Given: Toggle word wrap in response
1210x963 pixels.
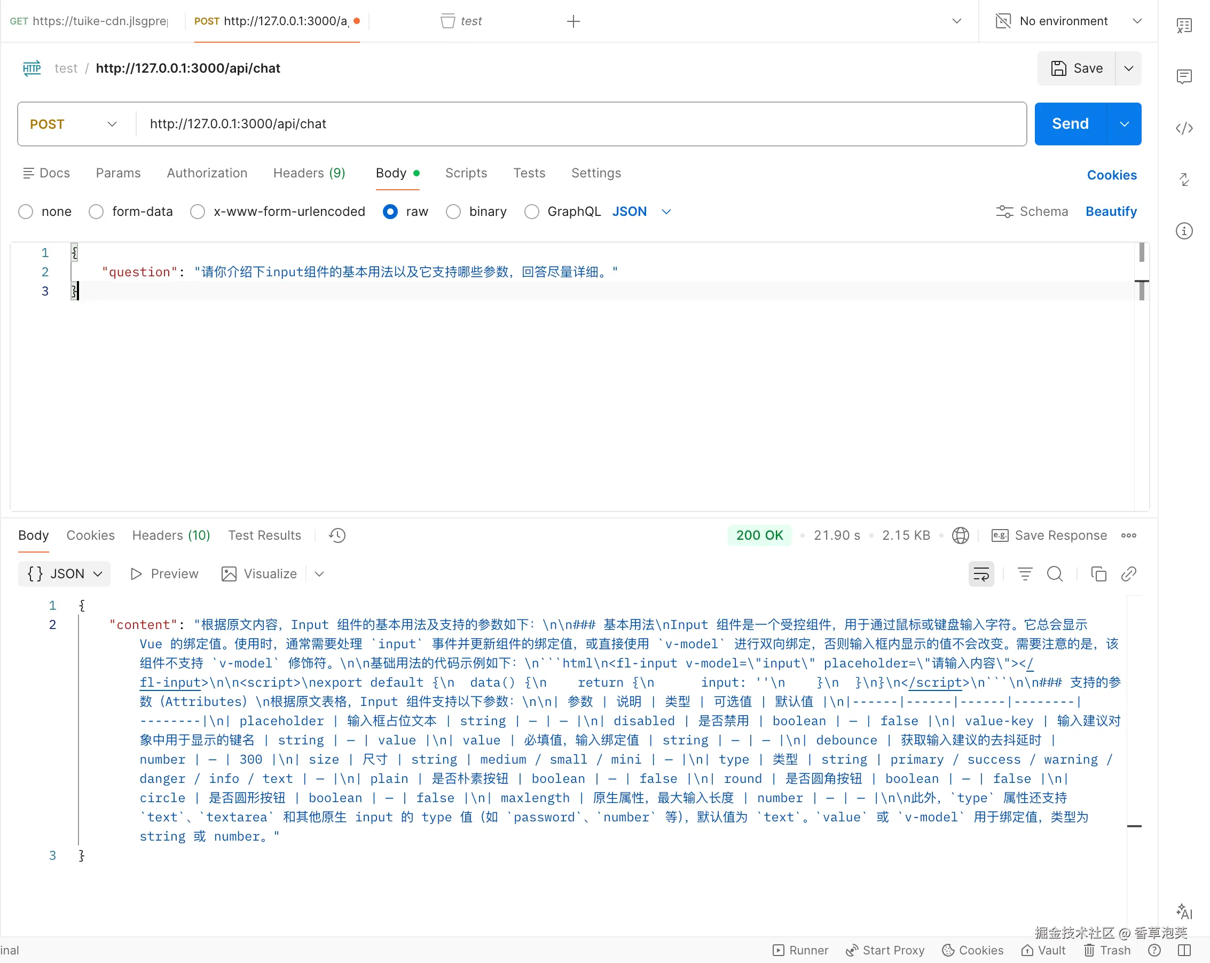Looking at the screenshot, I should (x=981, y=574).
